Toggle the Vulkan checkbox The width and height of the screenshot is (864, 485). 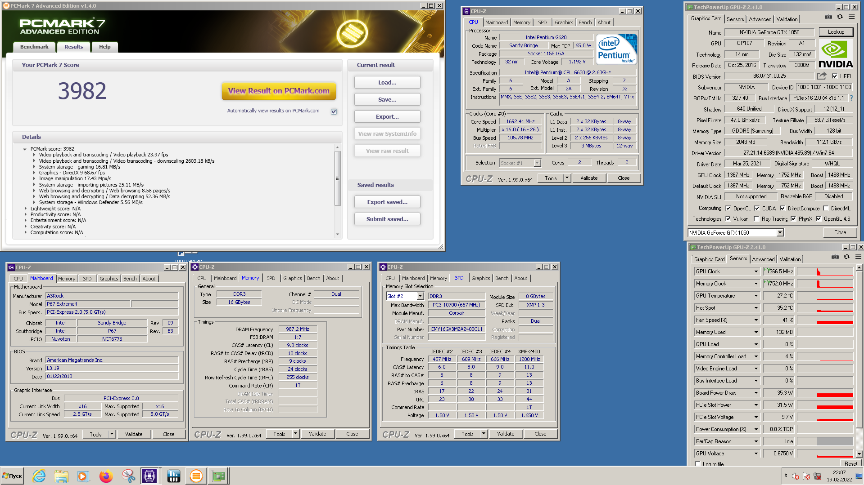coord(728,219)
